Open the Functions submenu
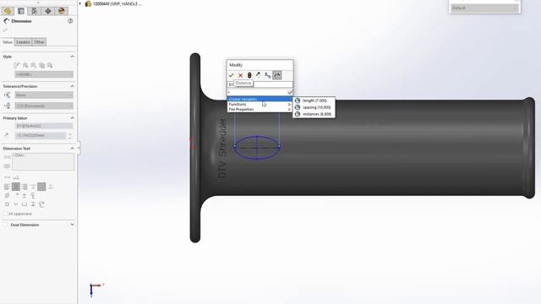541x304 pixels. tap(260, 104)
